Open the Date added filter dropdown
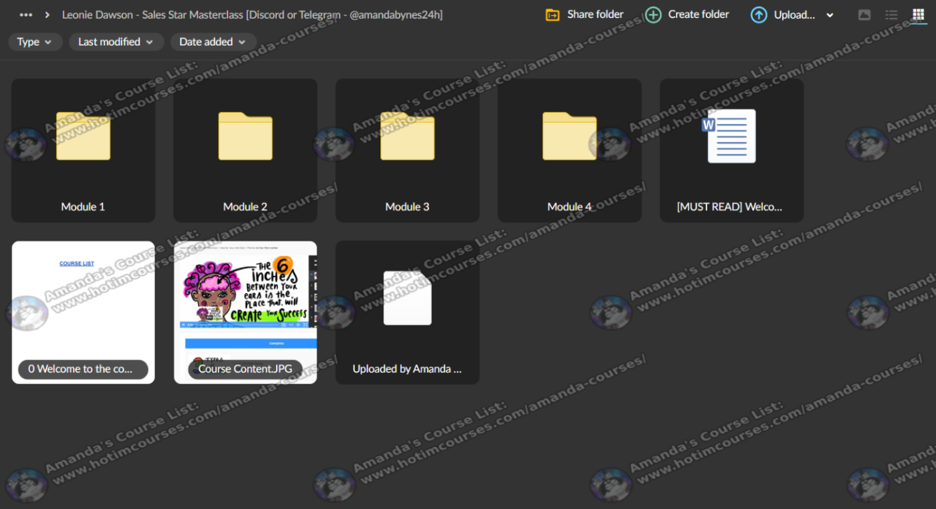 tap(213, 41)
